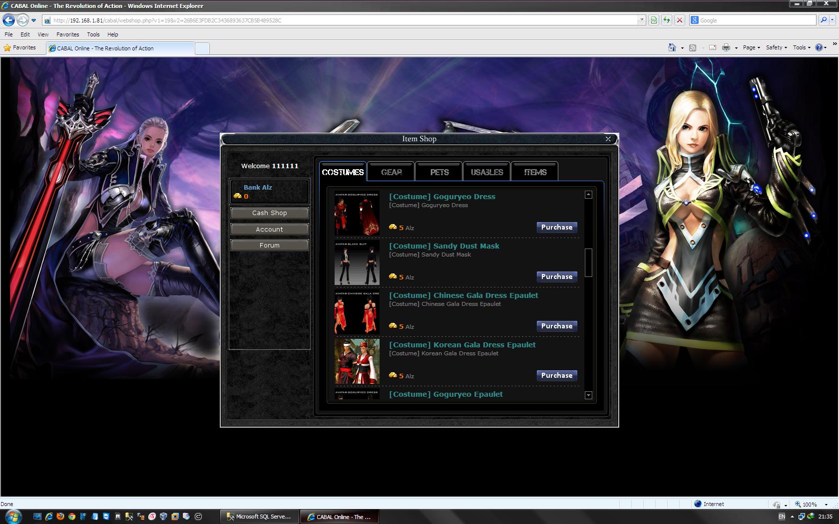
Task: Switch to the Microsoft SQL Server taskbar window
Action: [x=259, y=517]
